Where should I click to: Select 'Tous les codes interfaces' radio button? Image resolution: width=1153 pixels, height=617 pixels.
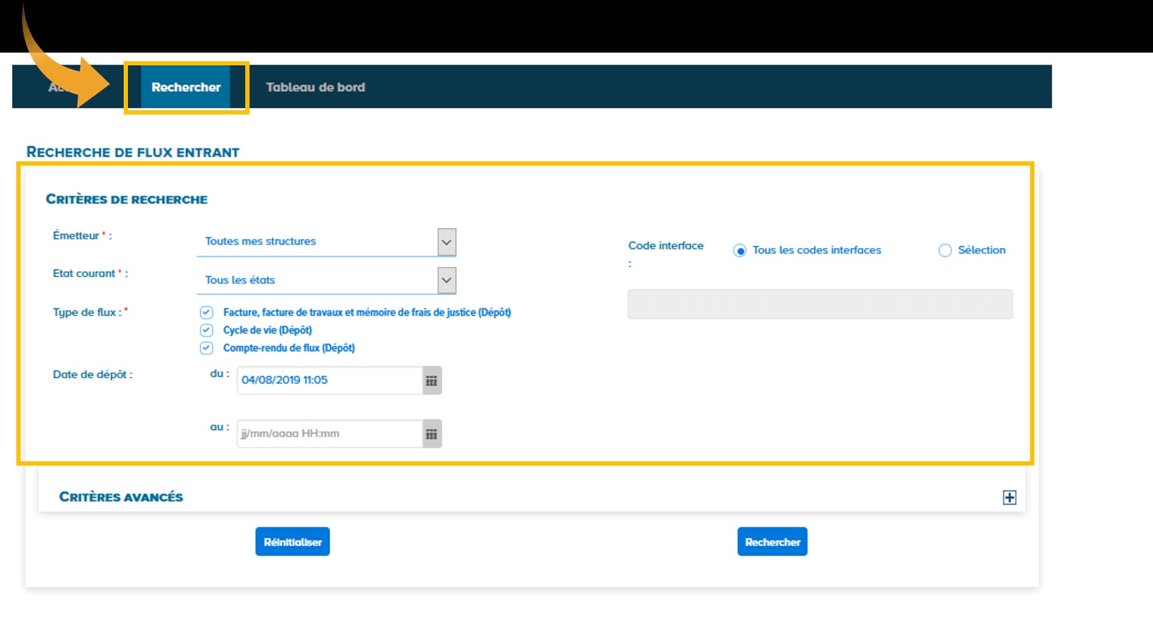pyautogui.click(x=740, y=251)
